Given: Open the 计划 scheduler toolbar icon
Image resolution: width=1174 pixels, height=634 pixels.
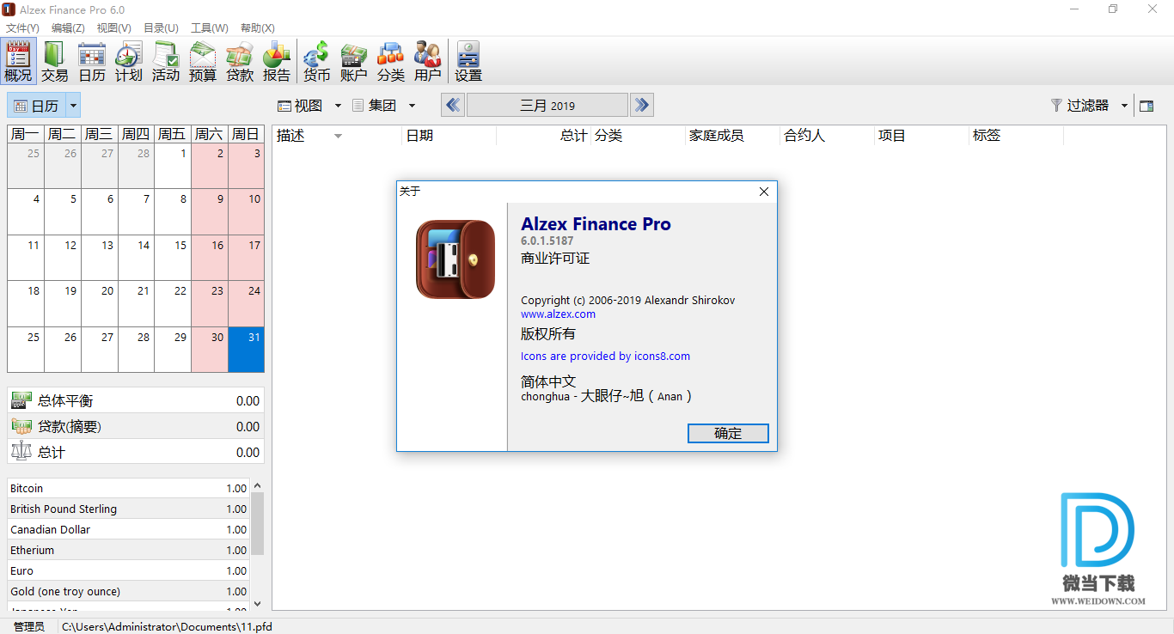Looking at the screenshot, I should click(129, 61).
